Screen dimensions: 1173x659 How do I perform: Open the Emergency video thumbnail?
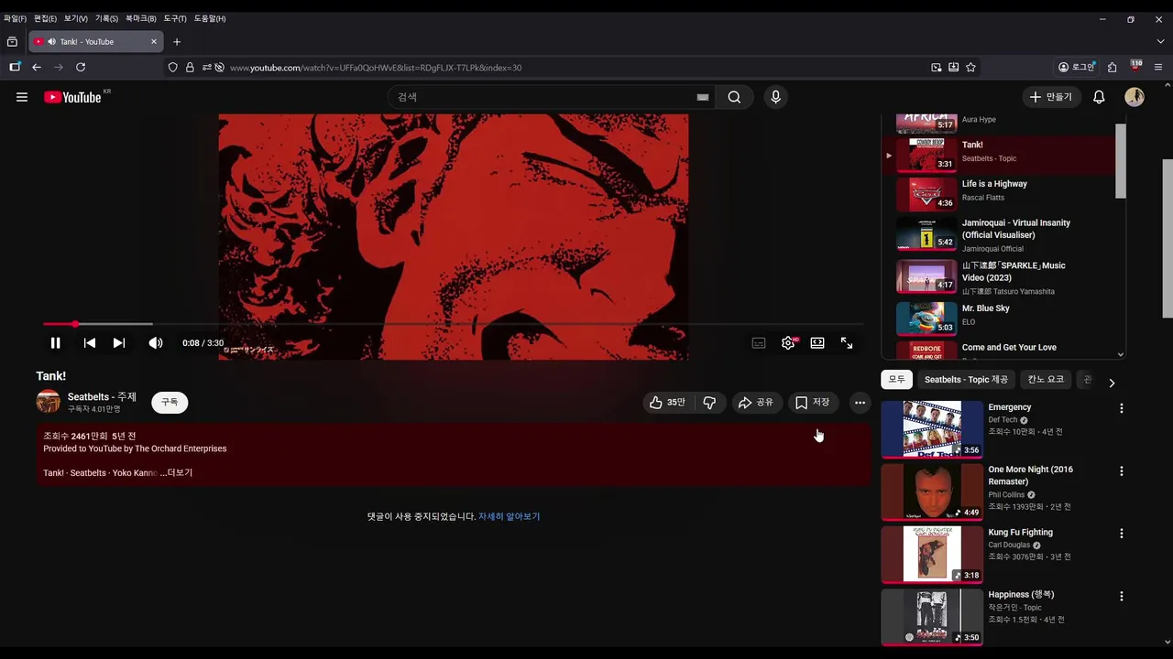click(932, 429)
